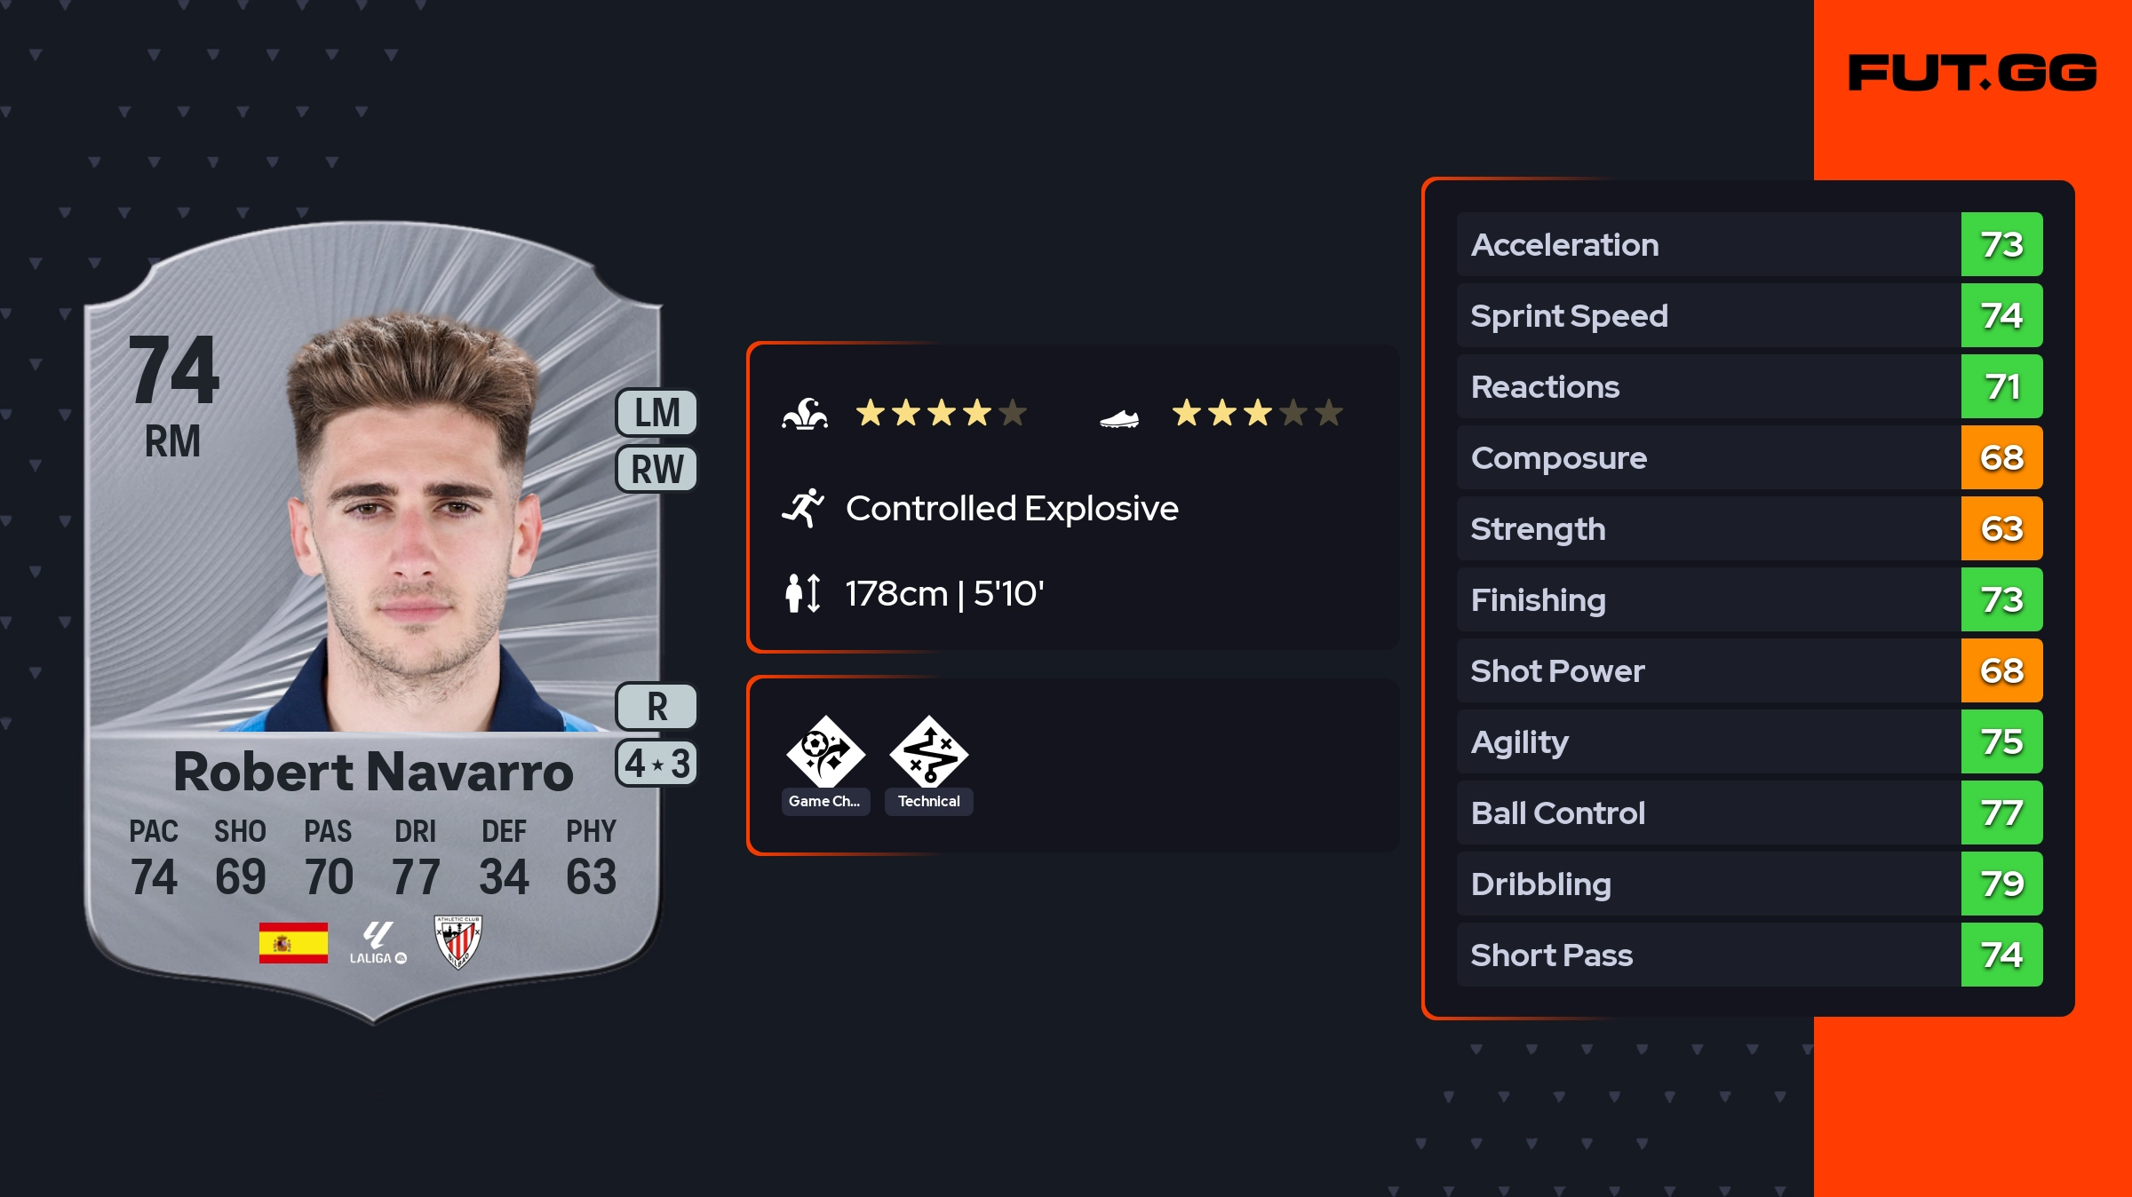Viewport: 2132px width, 1197px height.
Task: Click the Ball Control stat row
Action: point(1706,813)
